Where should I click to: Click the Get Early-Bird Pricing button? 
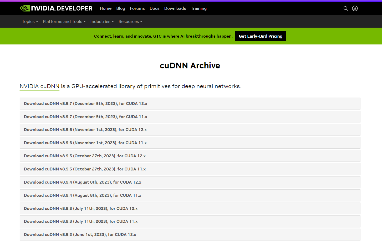260,36
